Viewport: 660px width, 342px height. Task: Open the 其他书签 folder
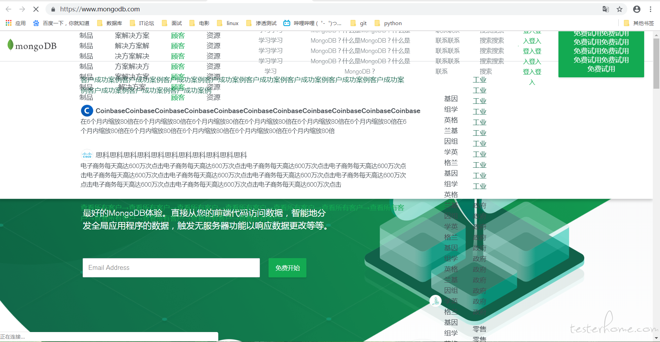pyautogui.click(x=639, y=23)
